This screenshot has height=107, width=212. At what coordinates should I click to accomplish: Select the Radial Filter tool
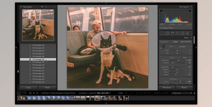(182, 33)
